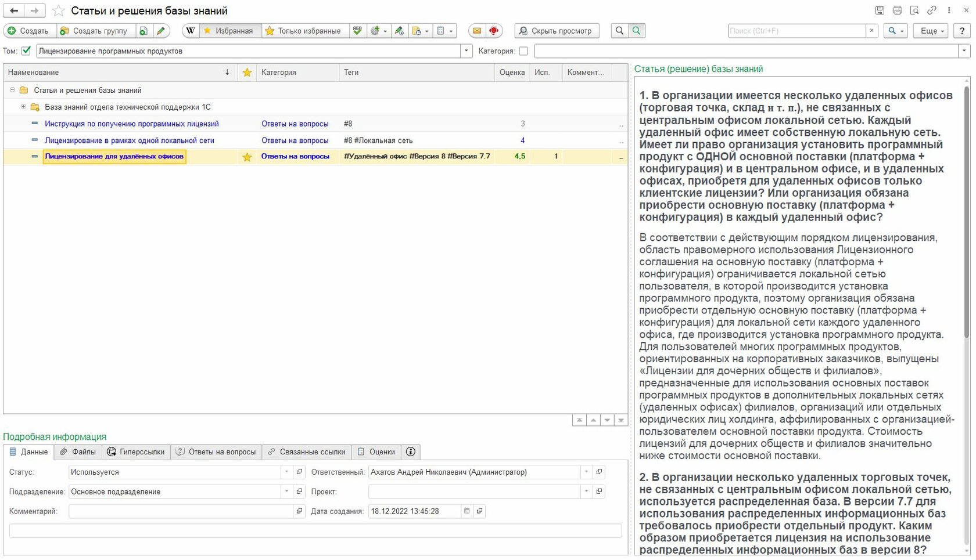Toggle Только избранные filter

306,31
